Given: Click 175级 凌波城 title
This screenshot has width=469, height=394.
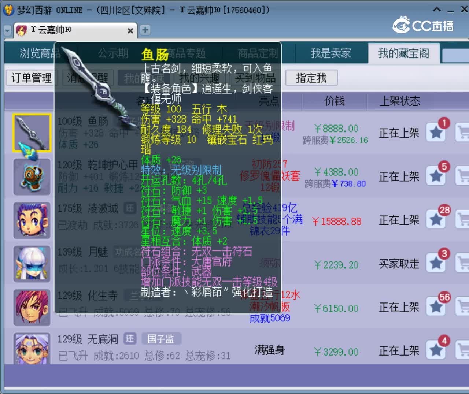Looking at the screenshot, I should click(88, 209).
